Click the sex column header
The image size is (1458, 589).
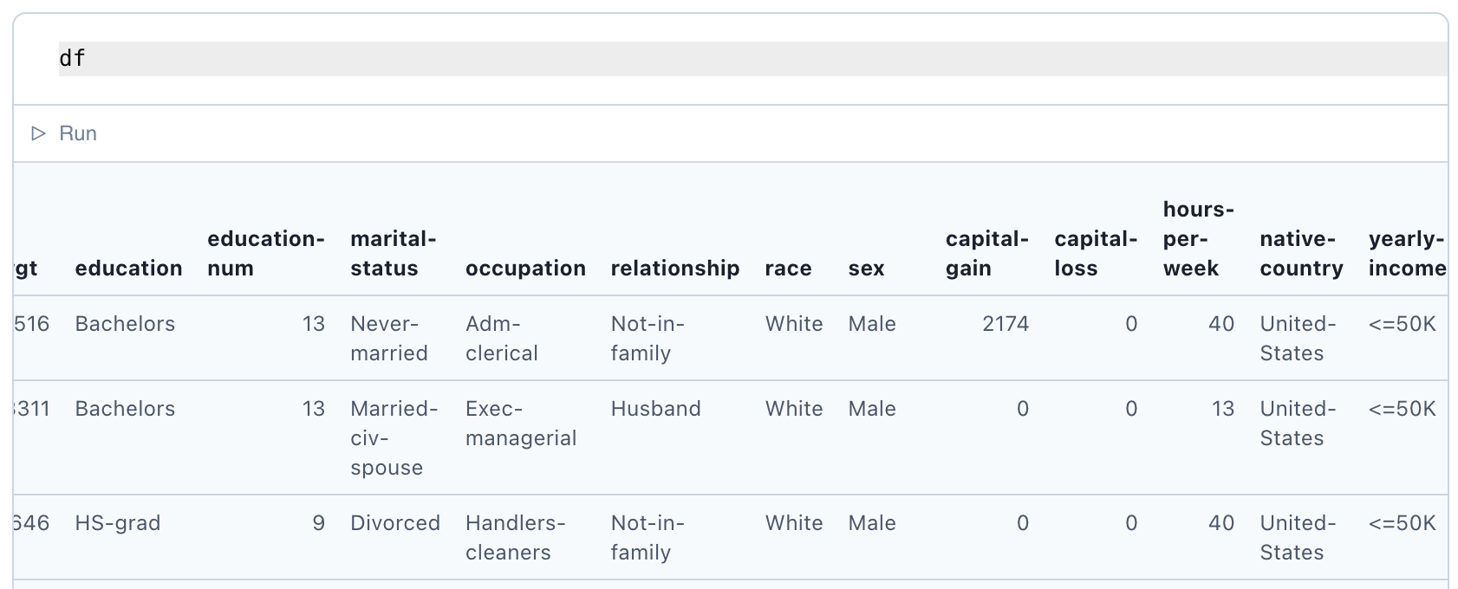click(866, 269)
